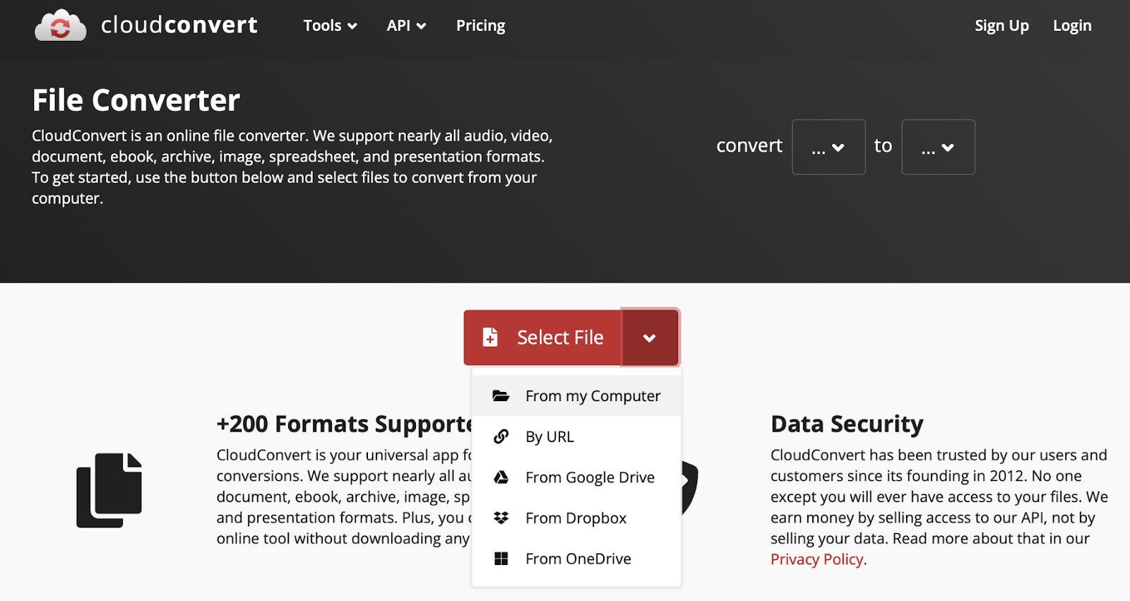Open the Privacy Policy link
Viewport: 1130px width, 601px height.
(x=816, y=559)
